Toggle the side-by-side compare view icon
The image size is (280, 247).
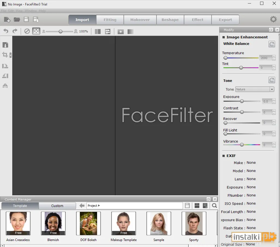tap(98, 32)
